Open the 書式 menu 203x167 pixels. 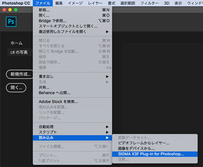(111, 3)
